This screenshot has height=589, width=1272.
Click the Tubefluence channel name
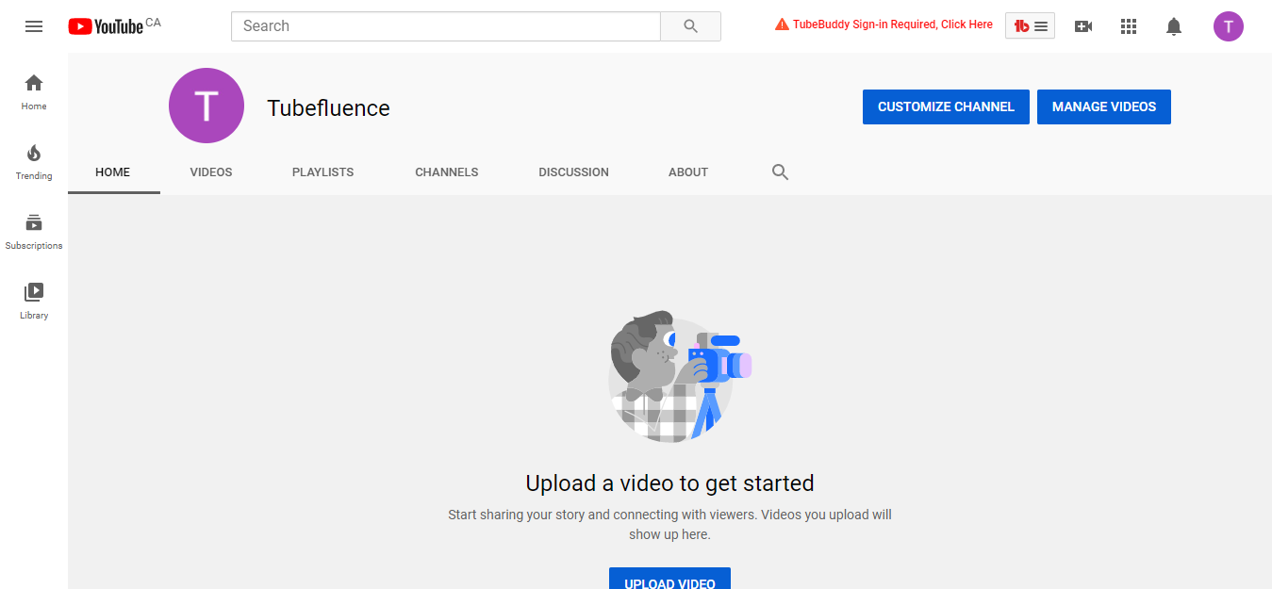328,108
